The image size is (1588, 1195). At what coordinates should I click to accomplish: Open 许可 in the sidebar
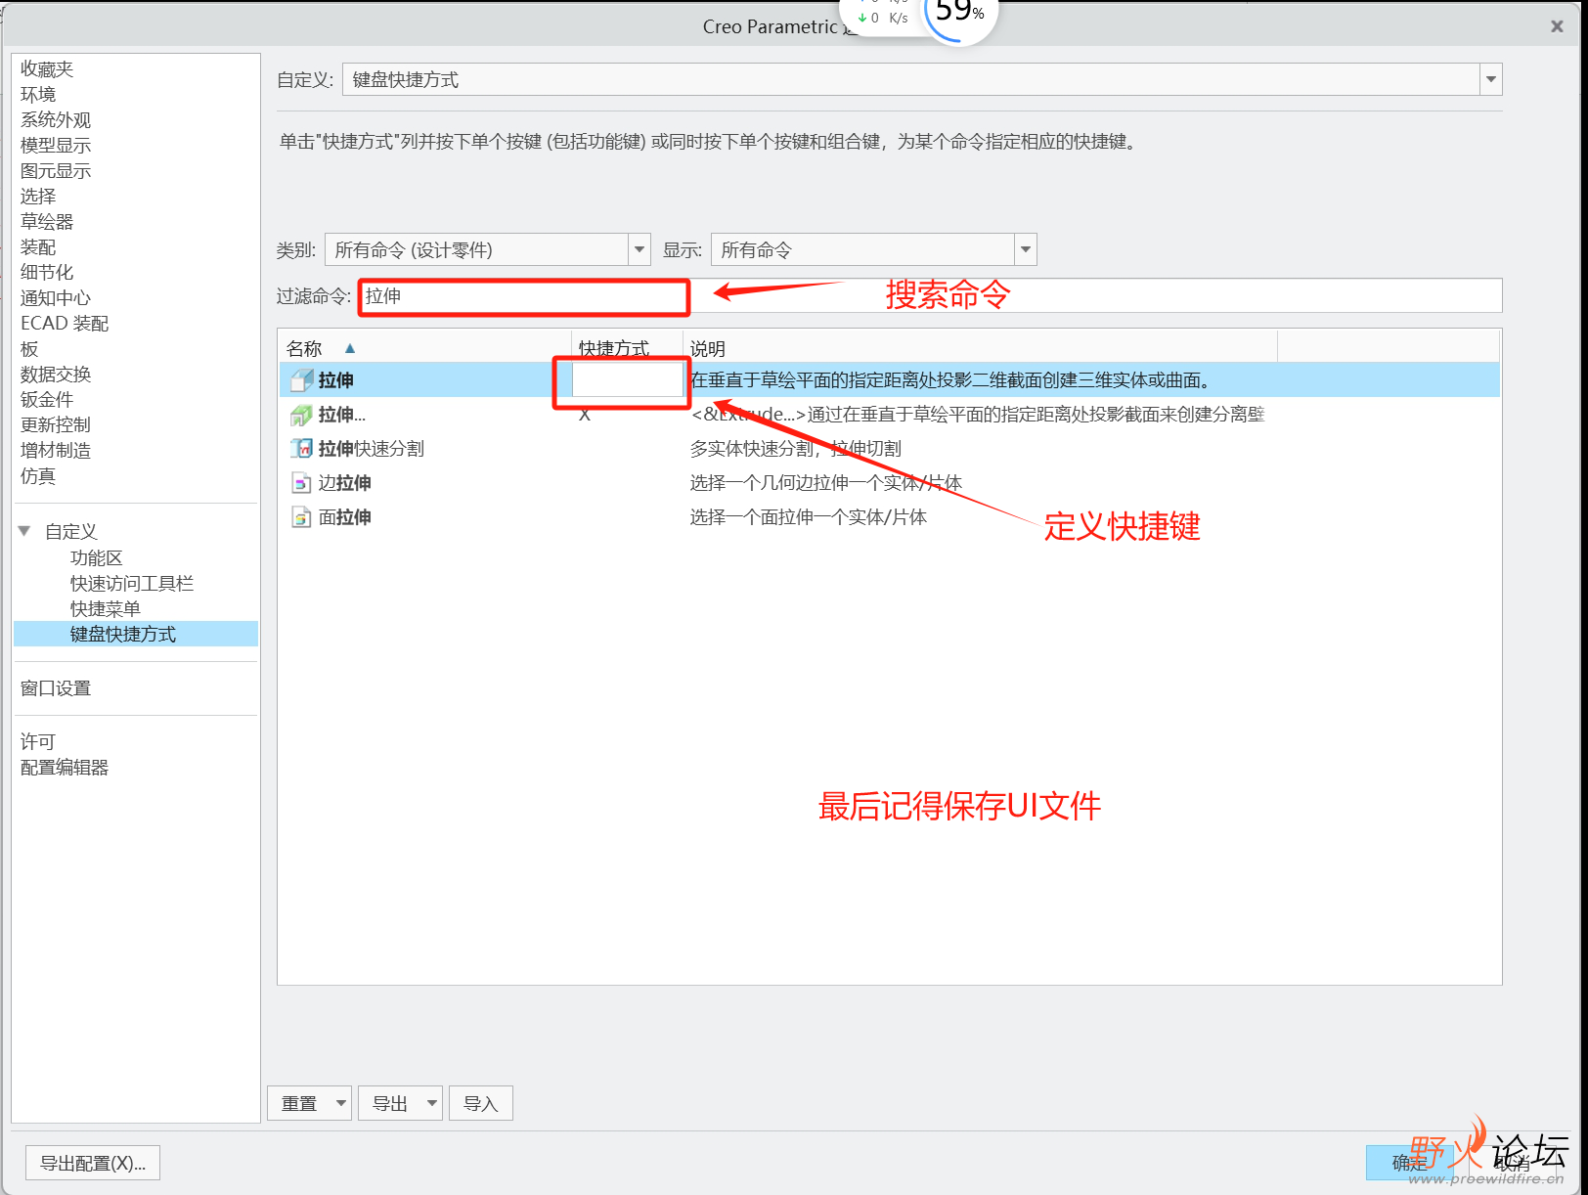click(x=38, y=741)
